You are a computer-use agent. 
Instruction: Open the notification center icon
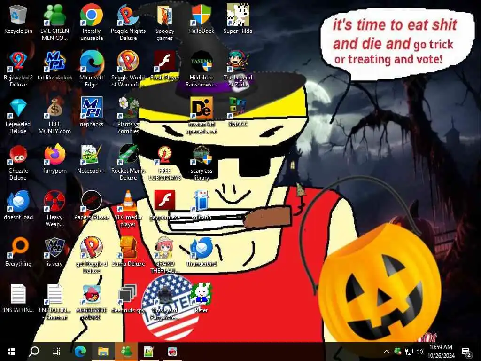click(466, 352)
